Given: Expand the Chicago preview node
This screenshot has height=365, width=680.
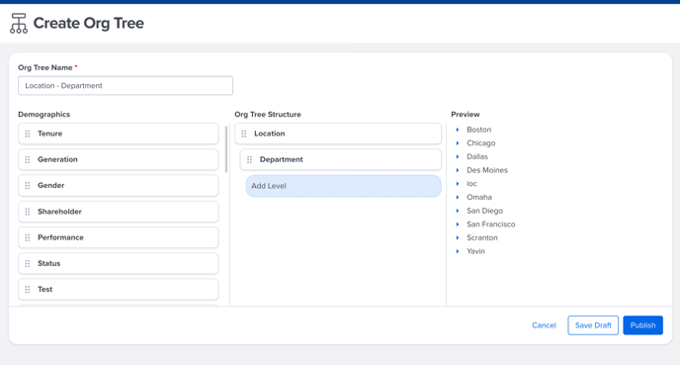Looking at the screenshot, I should (x=457, y=143).
